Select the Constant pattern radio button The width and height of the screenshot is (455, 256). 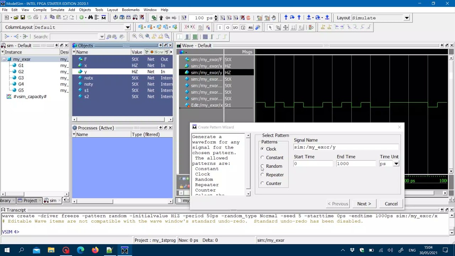pyautogui.click(x=262, y=158)
